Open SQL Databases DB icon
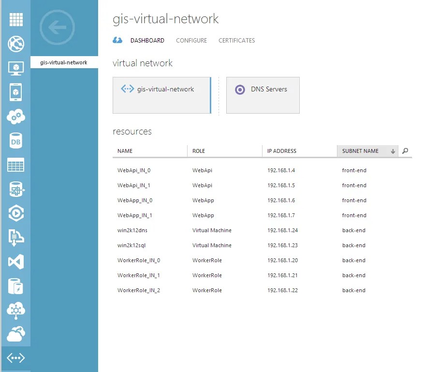The image size is (423, 372). click(x=15, y=141)
